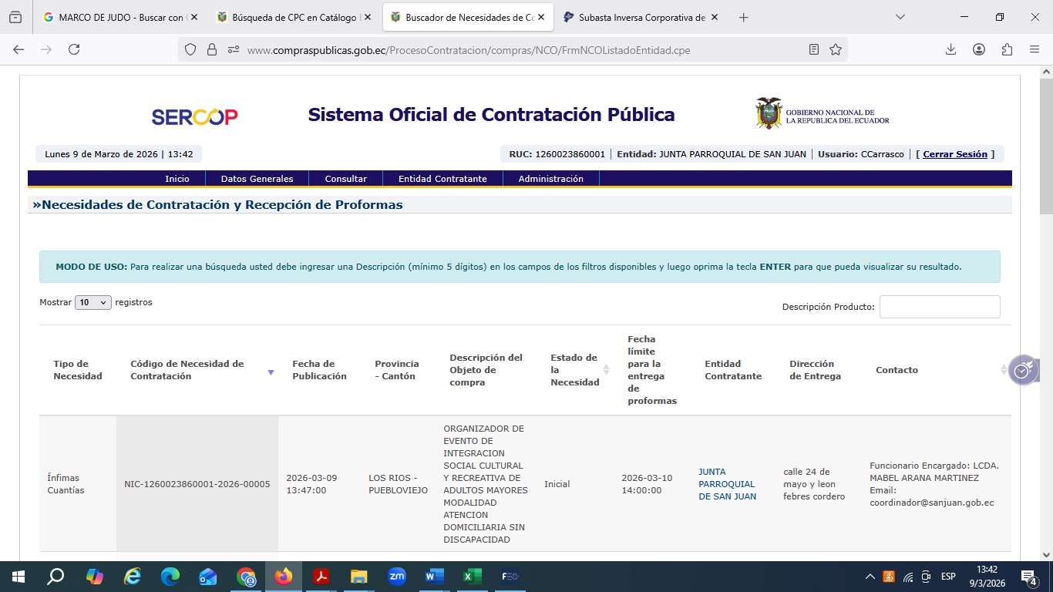This screenshot has height=592, width=1053.
Task: Toggle reader view in the address bar
Action: click(x=814, y=49)
